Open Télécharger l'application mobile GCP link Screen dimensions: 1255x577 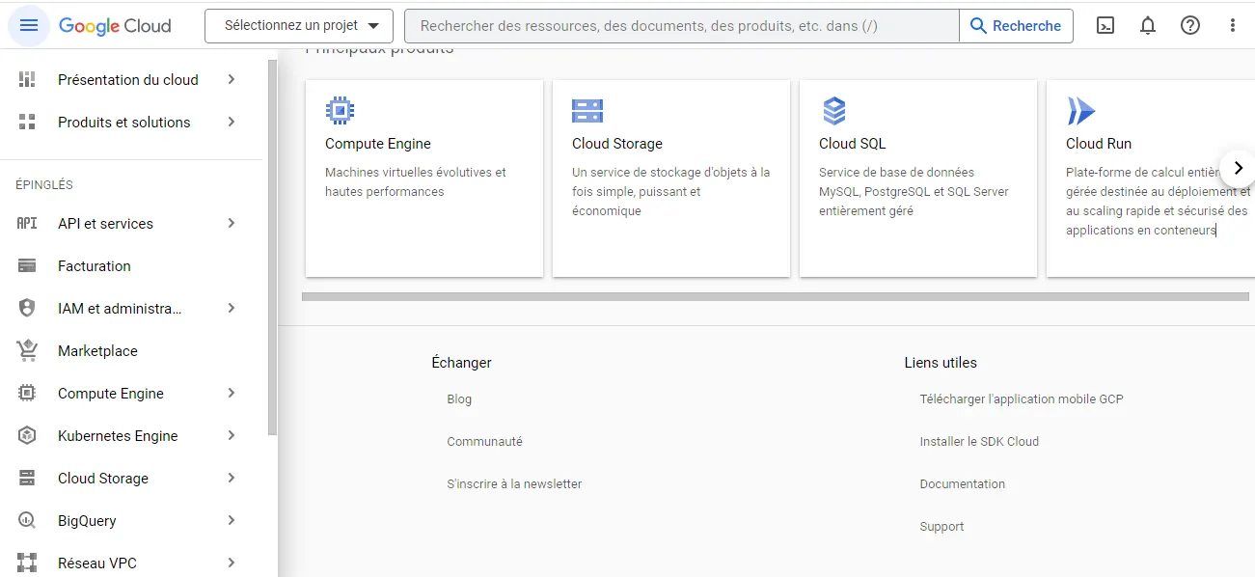[1022, 399]
